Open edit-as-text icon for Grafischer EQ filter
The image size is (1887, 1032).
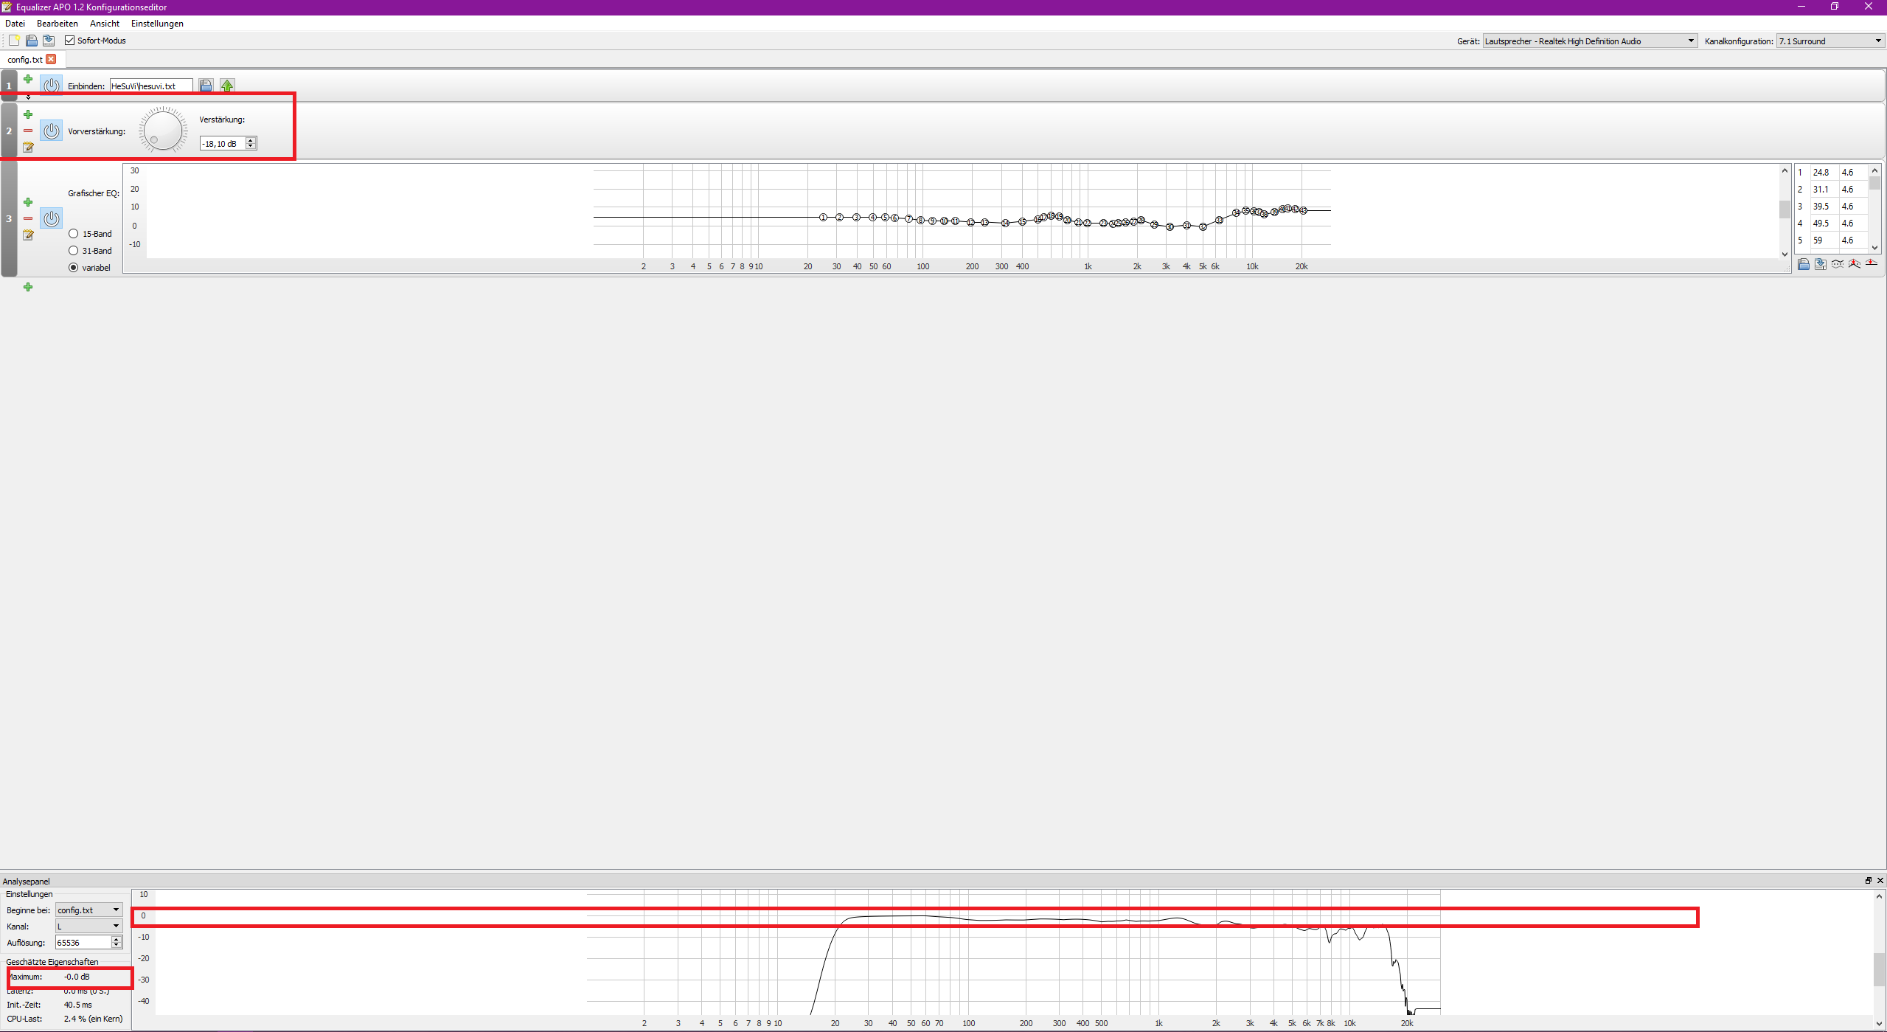pyautogui.click(x=28, y=235)
